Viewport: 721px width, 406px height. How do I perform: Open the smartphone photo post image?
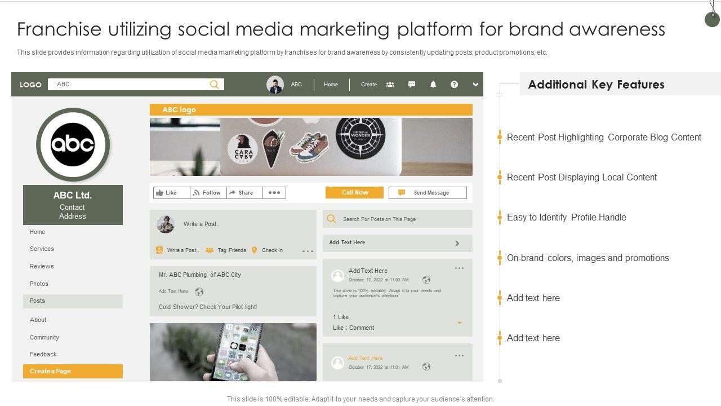[x=233, y=352]
